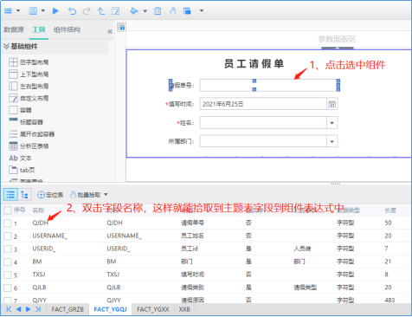This screenshot has width=412, height=317.
Task: Select the 分析区表格 table component
Action: pos(29,146)
